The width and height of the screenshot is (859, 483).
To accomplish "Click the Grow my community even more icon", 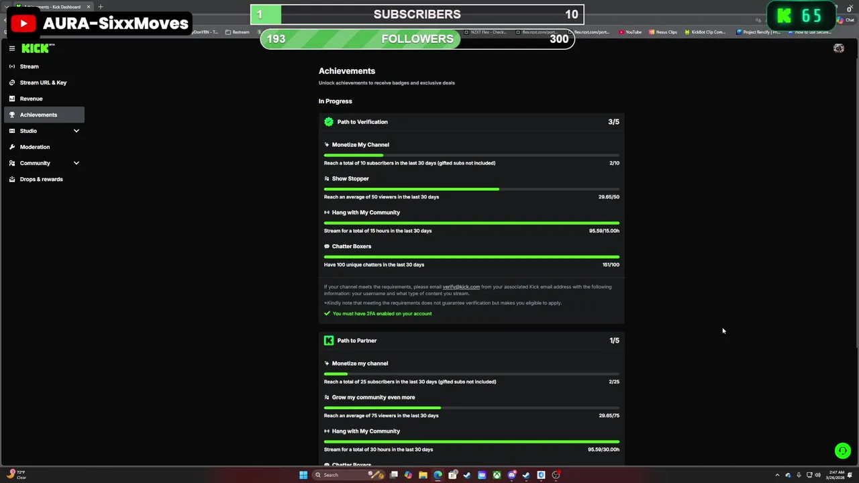I will click(x=327, y=397).
